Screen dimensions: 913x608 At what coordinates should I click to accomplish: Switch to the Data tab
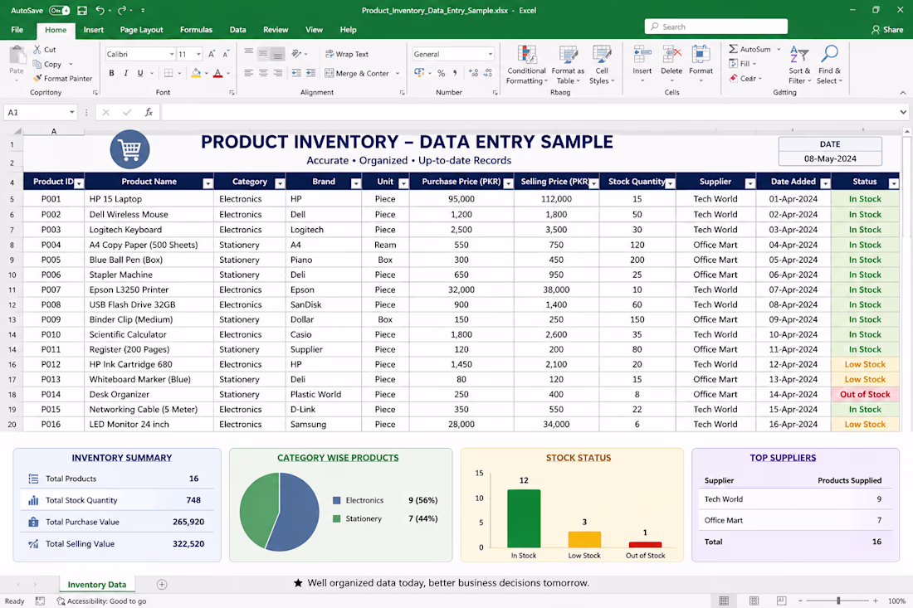pyautogui.click(x=237, y=30)
